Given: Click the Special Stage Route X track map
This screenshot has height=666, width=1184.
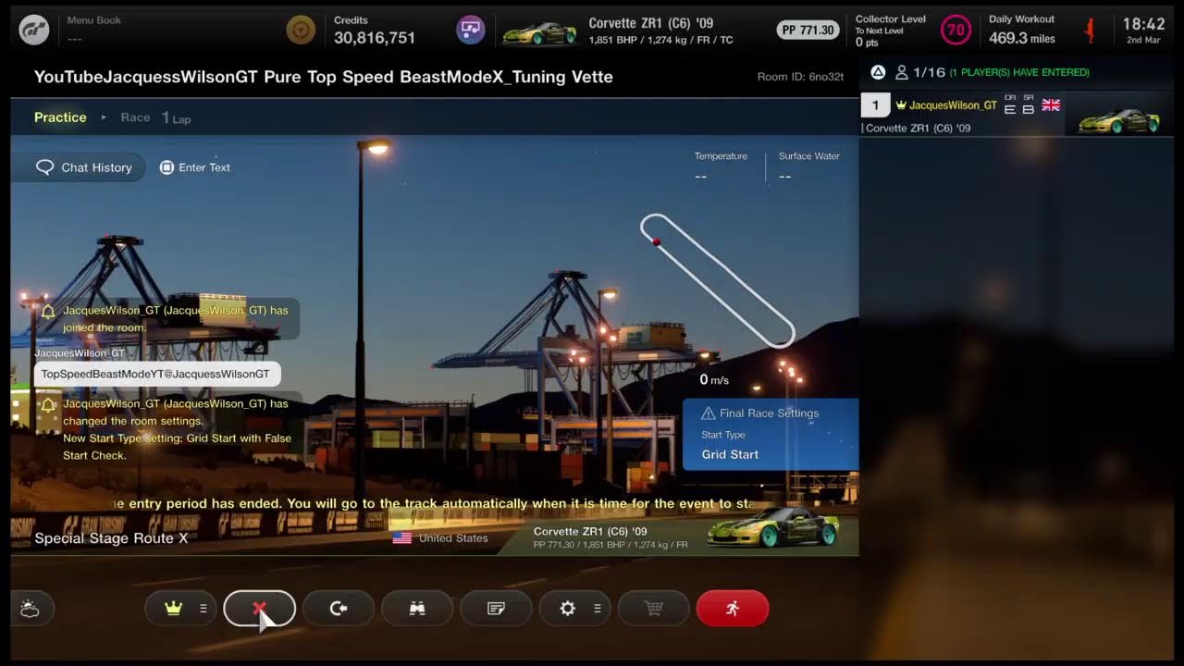Looking at the screenshot, I should point(718,280).
